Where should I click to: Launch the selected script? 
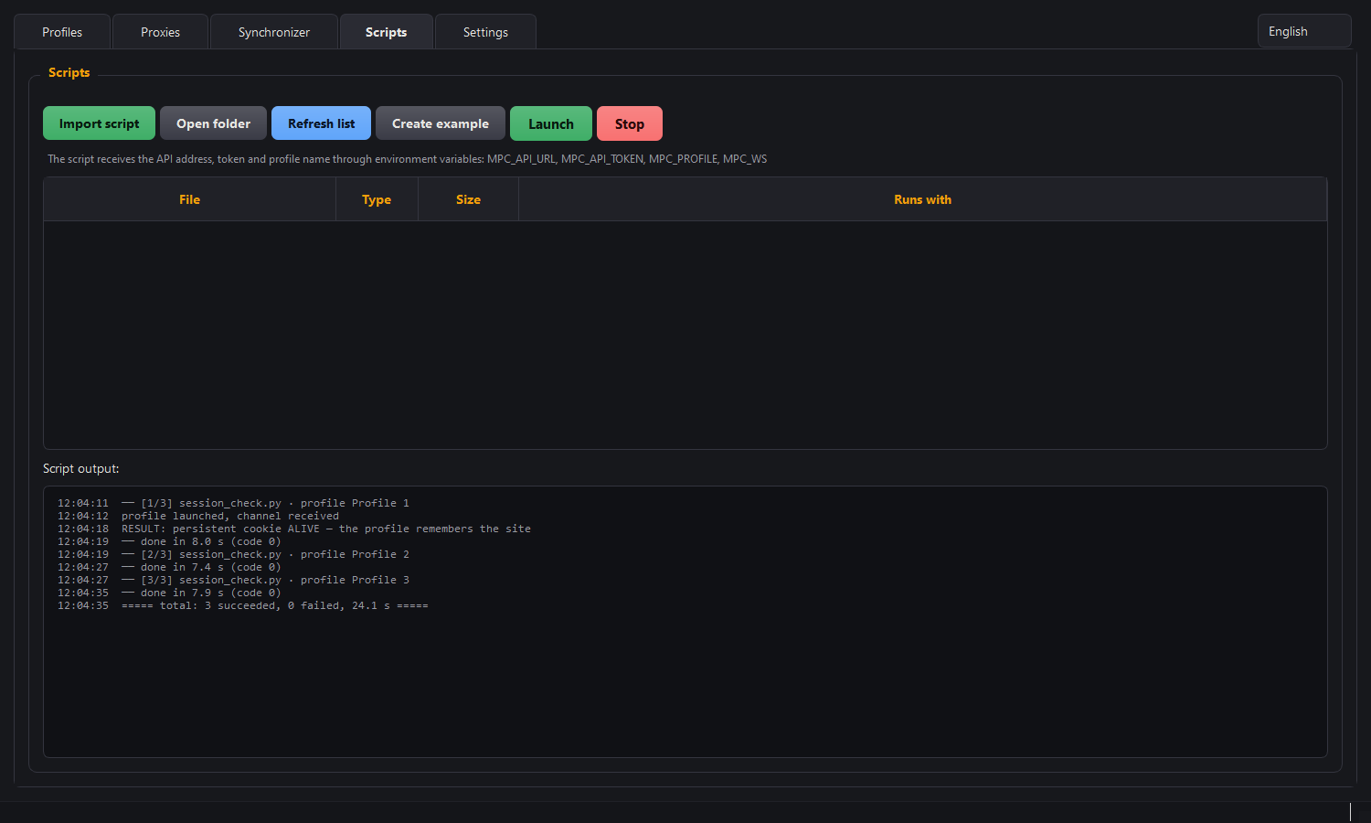tap(551, 123)
